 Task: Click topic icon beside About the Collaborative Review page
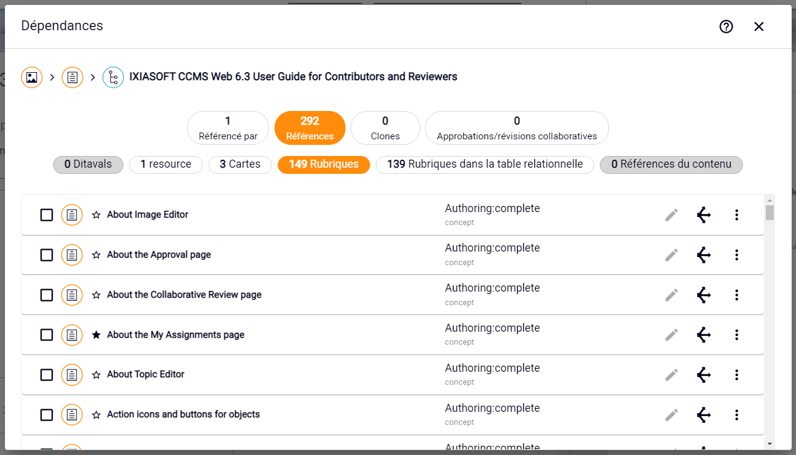pyautogui.click(x=72, y=295)
